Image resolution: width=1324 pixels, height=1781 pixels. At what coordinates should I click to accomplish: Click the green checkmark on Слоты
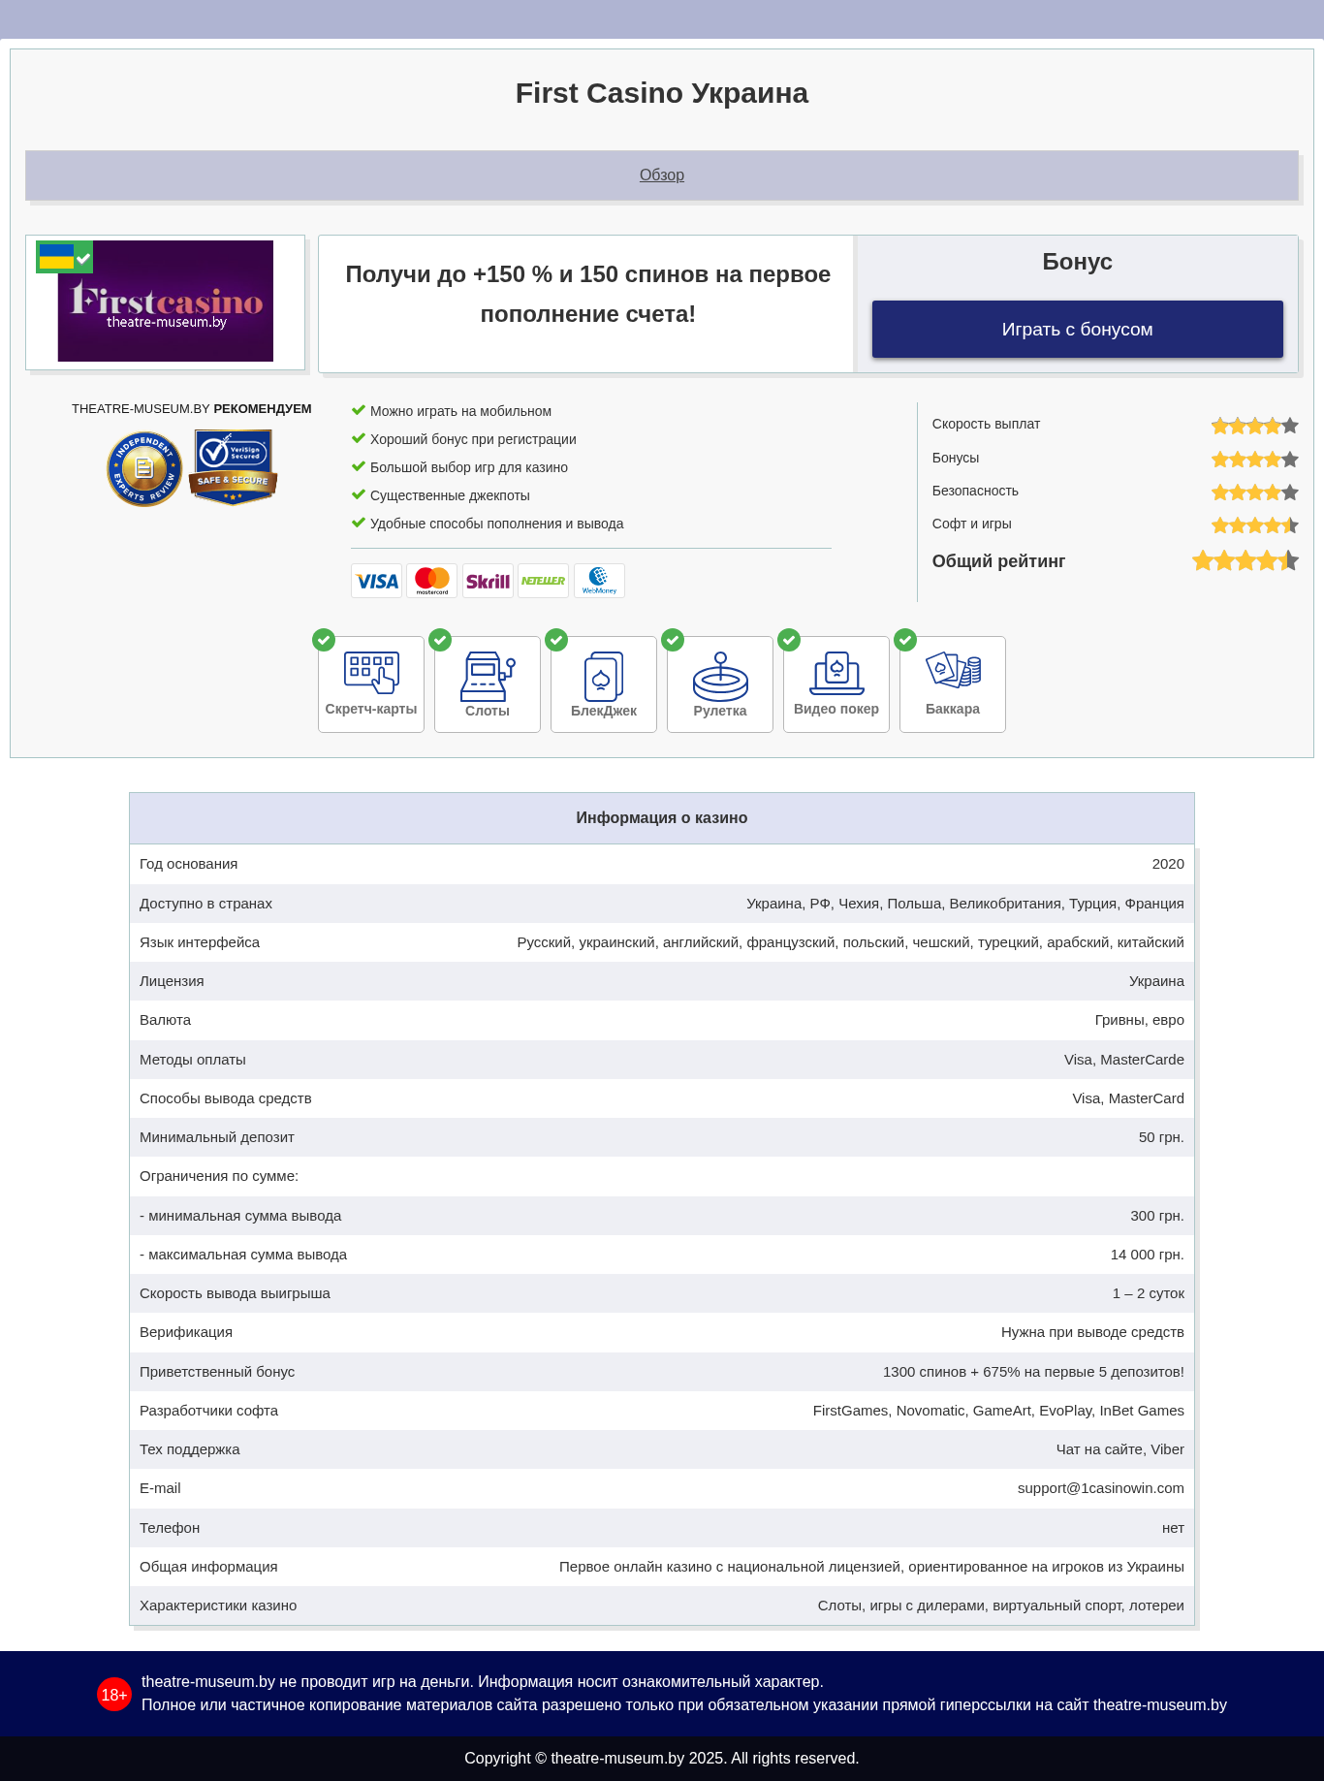pos(440,640)
